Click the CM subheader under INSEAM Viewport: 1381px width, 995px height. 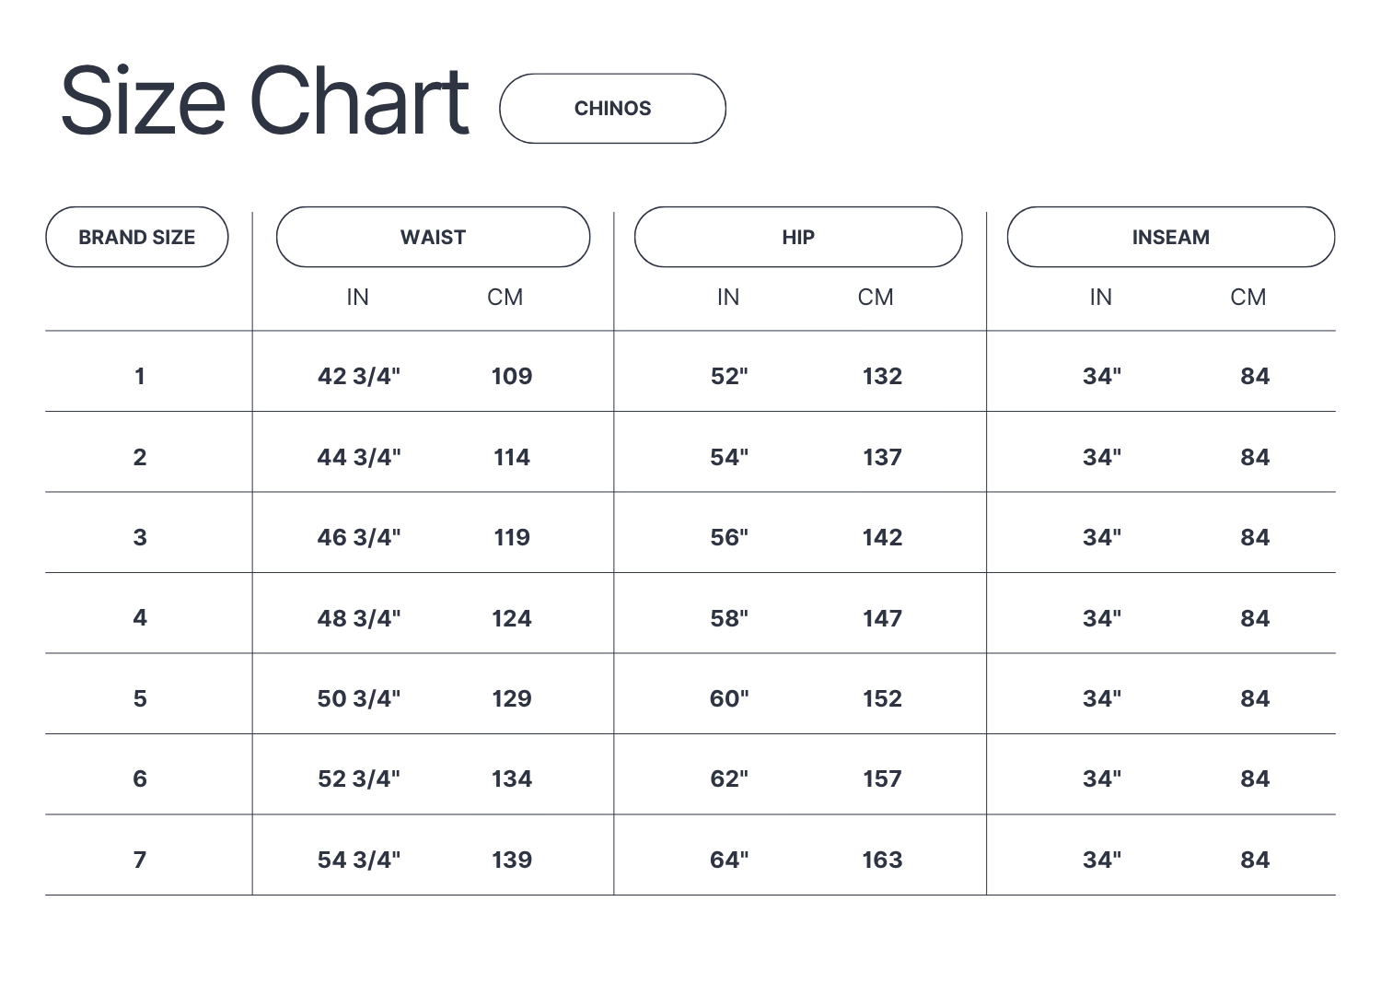click(1248, 298)
